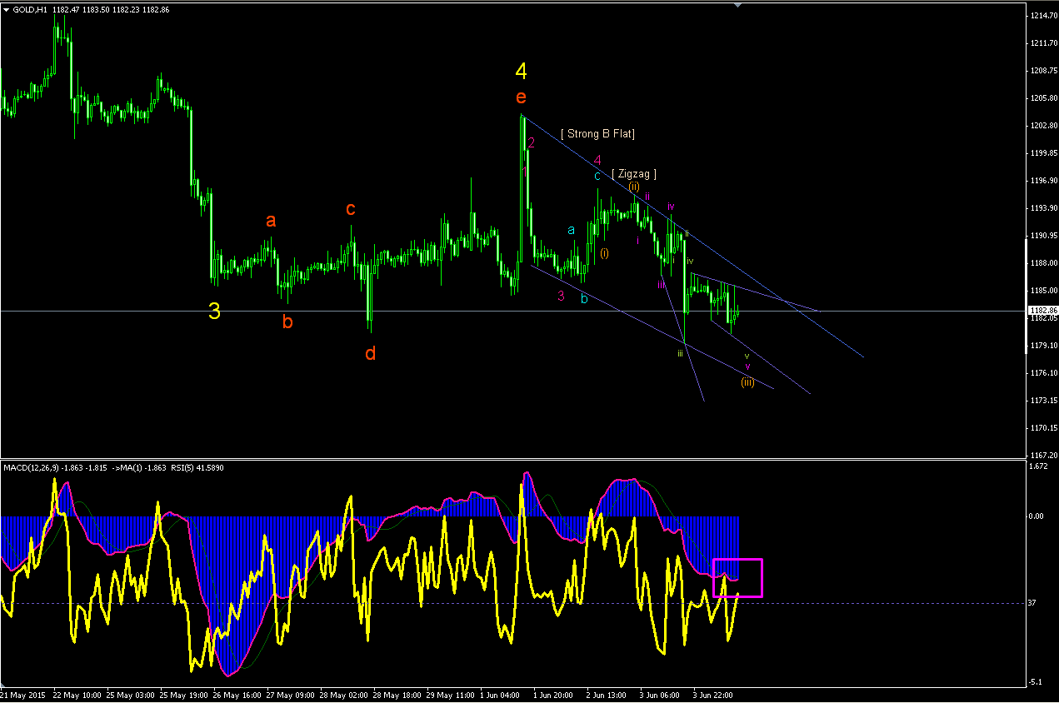Click the current price tag 1182.86 on axis
Viewport: 1059px width, 703px height.
[x=1042, y=311]
